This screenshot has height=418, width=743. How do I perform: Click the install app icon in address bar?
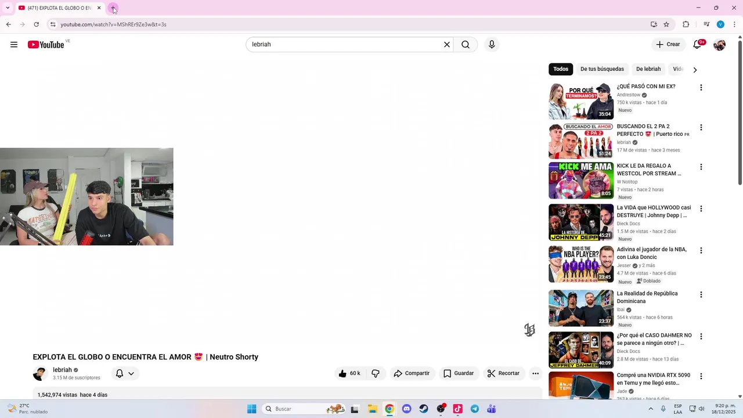(x=654, y=24)
